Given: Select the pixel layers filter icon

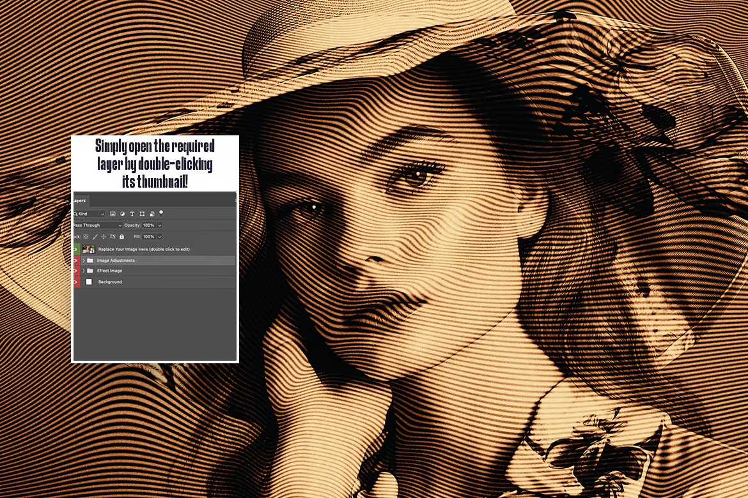Looking at the screenshot, I should coord(113,213).
